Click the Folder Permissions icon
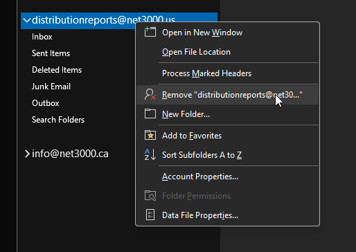This screenshot has height=252, width=356. click(150, 196)
